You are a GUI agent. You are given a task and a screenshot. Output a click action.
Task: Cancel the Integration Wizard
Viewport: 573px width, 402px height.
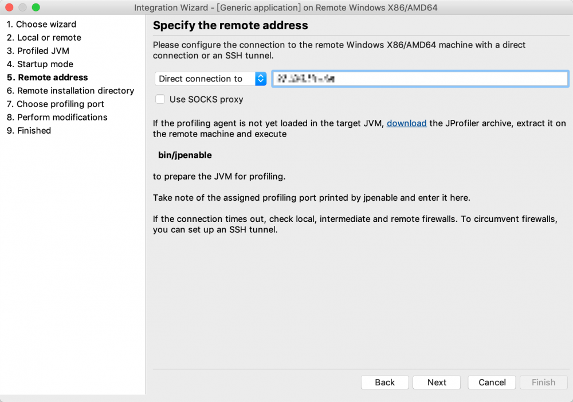click(492, 383)
